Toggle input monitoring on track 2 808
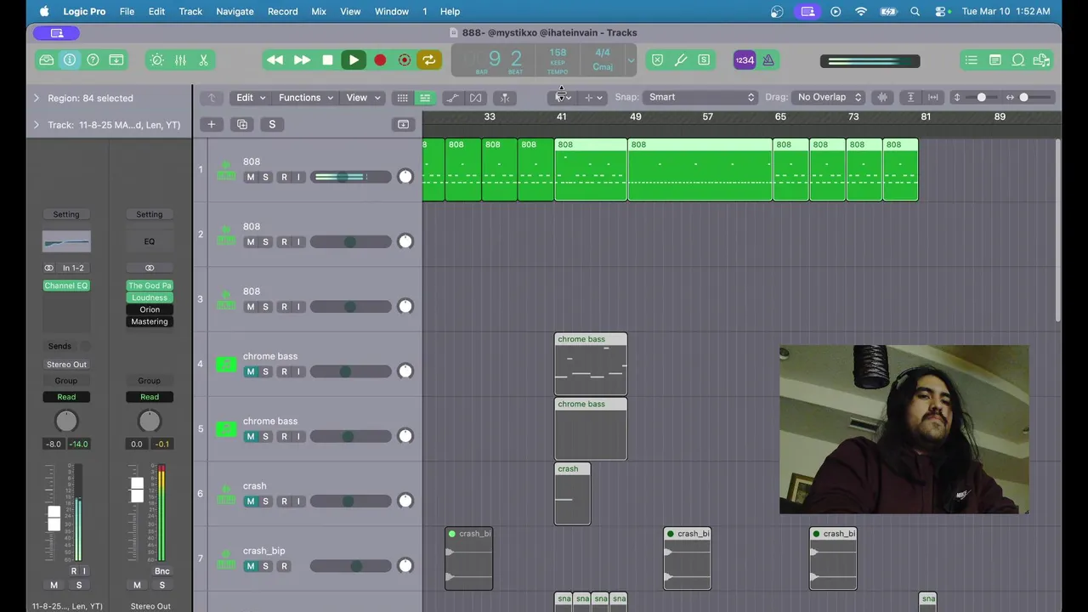 pyautogui.click(x=298, y=242)
